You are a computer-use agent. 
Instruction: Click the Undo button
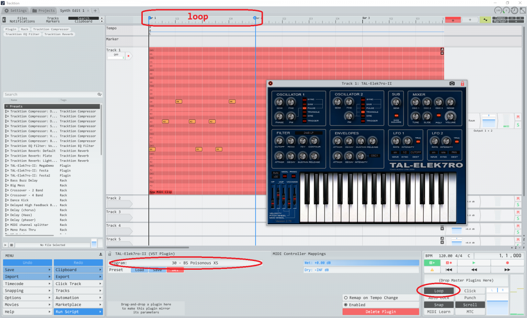(28, 263)
